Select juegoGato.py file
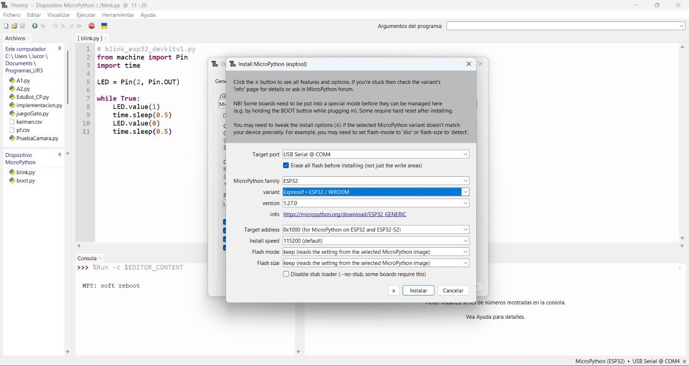Viewport: 689px width, 366px height. coord(29,114)
